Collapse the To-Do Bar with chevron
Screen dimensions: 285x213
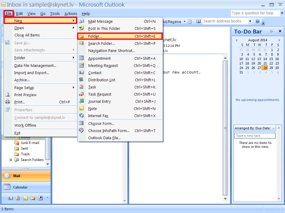[x=271, y=31]
